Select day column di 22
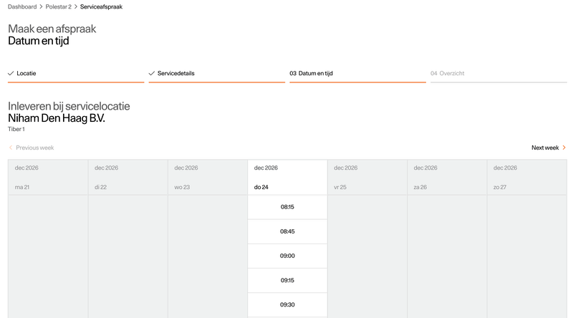573x318 pixels. click(128, 178)
